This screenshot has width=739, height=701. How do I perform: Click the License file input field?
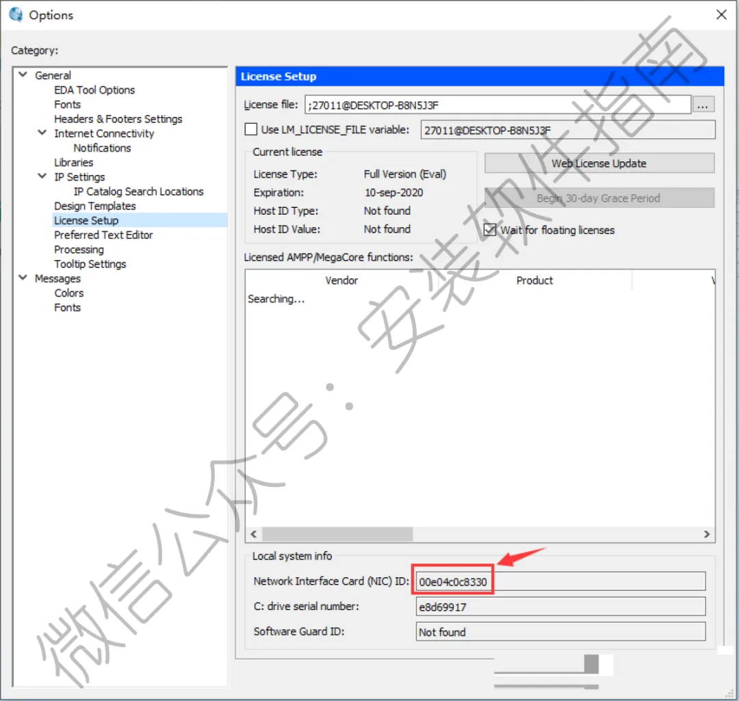497,105
